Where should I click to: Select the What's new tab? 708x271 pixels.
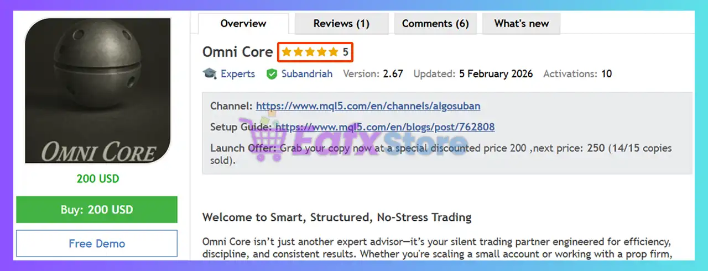522,24
